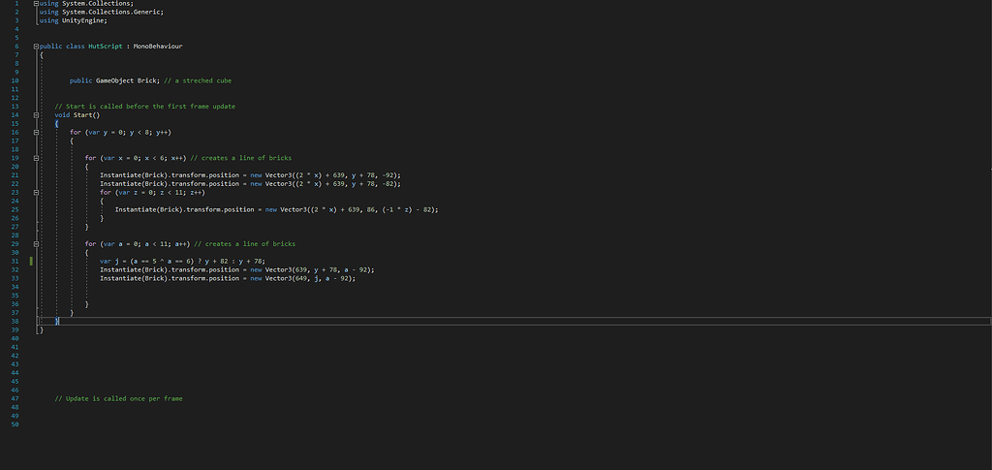This screenshot has height=470, width=992.
Task: Place cursor on MonoBehaviour base class
Action: click(x=159, y=46)
